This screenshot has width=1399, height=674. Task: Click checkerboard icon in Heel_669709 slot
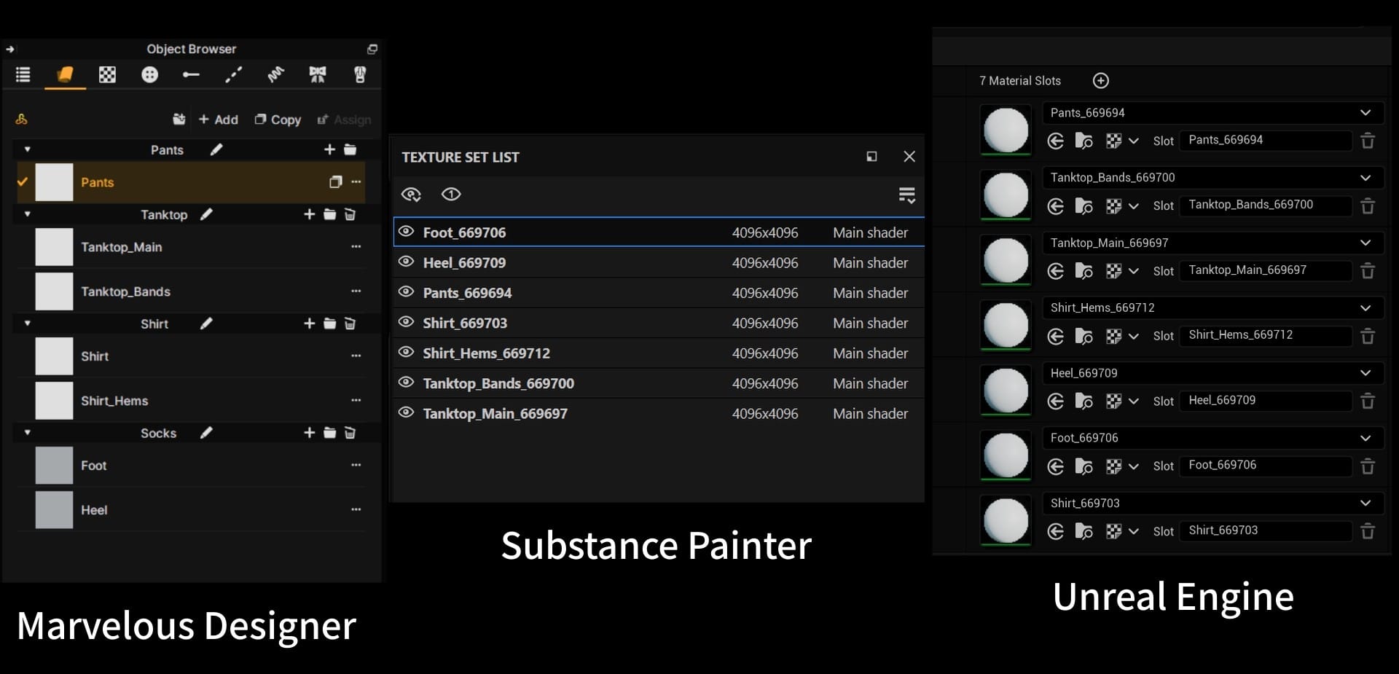(1113, 401)
